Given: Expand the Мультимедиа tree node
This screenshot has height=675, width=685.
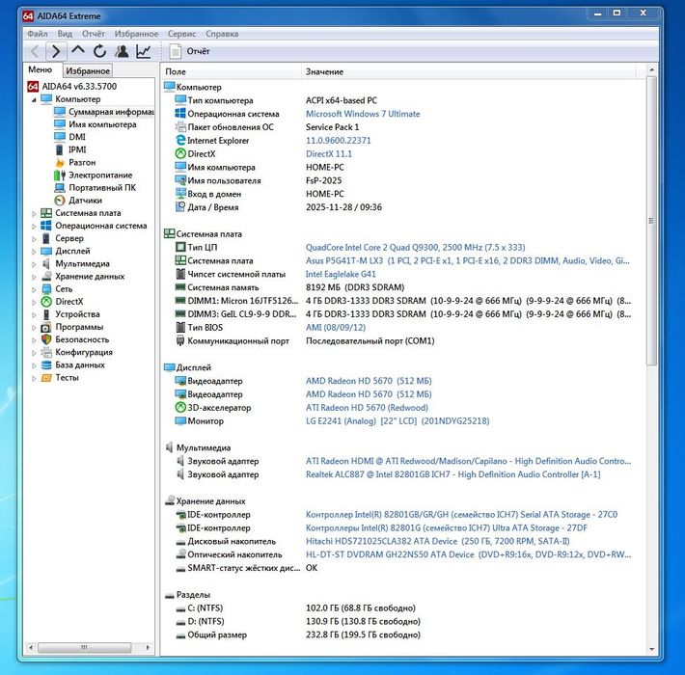Looking at the screenshot, I should pyautogui.click(x=34, y=264).
